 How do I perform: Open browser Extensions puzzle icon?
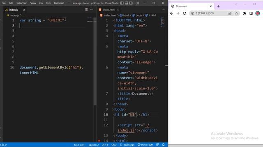coord(245,13)
